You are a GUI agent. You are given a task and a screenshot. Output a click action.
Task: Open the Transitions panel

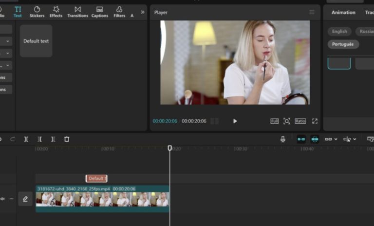click(x=77, y=12)
